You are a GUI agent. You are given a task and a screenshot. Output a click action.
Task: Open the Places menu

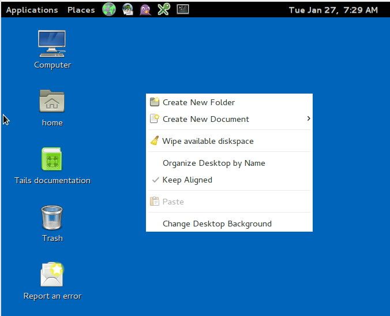click(x=81, y=10)
